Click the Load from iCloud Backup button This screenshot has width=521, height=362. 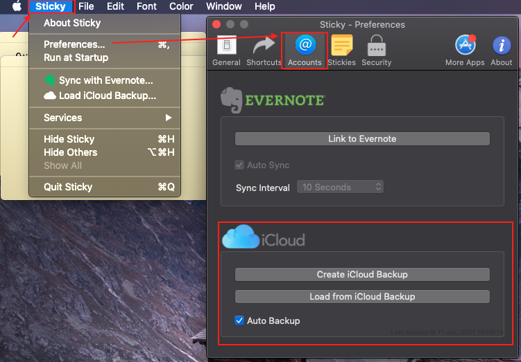point(362,297)
